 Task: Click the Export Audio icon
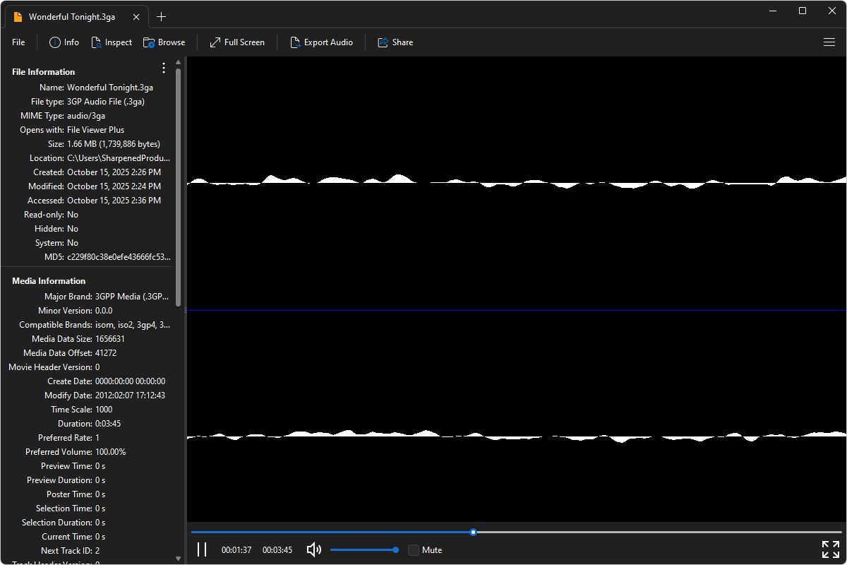(296, 42)
